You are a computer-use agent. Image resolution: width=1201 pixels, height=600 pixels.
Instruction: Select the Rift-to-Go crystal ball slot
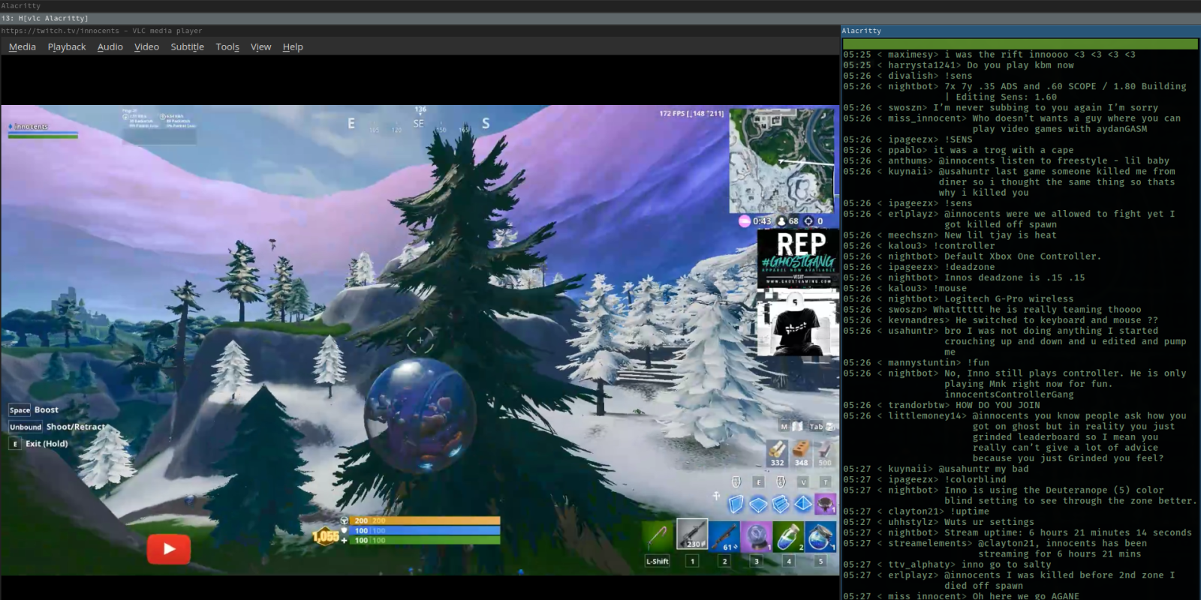point(757,536)
